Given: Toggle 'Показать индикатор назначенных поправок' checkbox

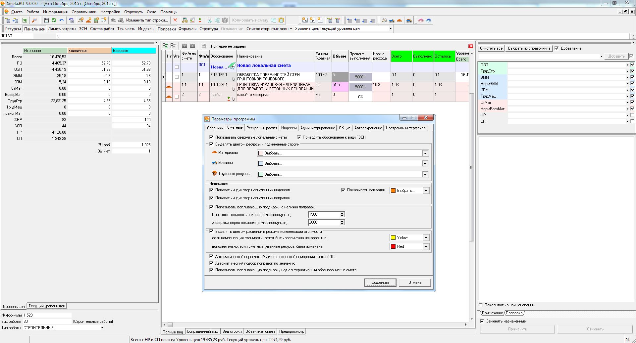Looking at the screenshot, I should pyautogui.click(x=211, y=198).
